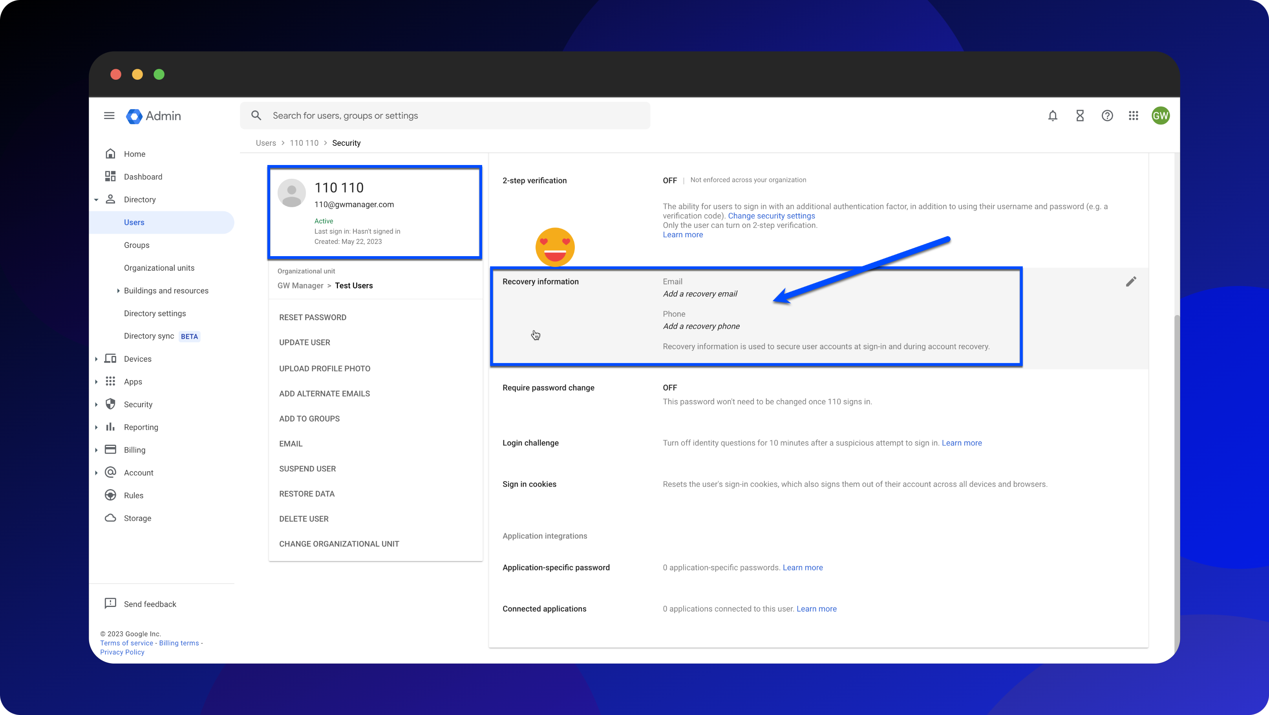Edit recovery information with pencil icon
The height and width of the screenshot is (715, 1269).
1131,281
